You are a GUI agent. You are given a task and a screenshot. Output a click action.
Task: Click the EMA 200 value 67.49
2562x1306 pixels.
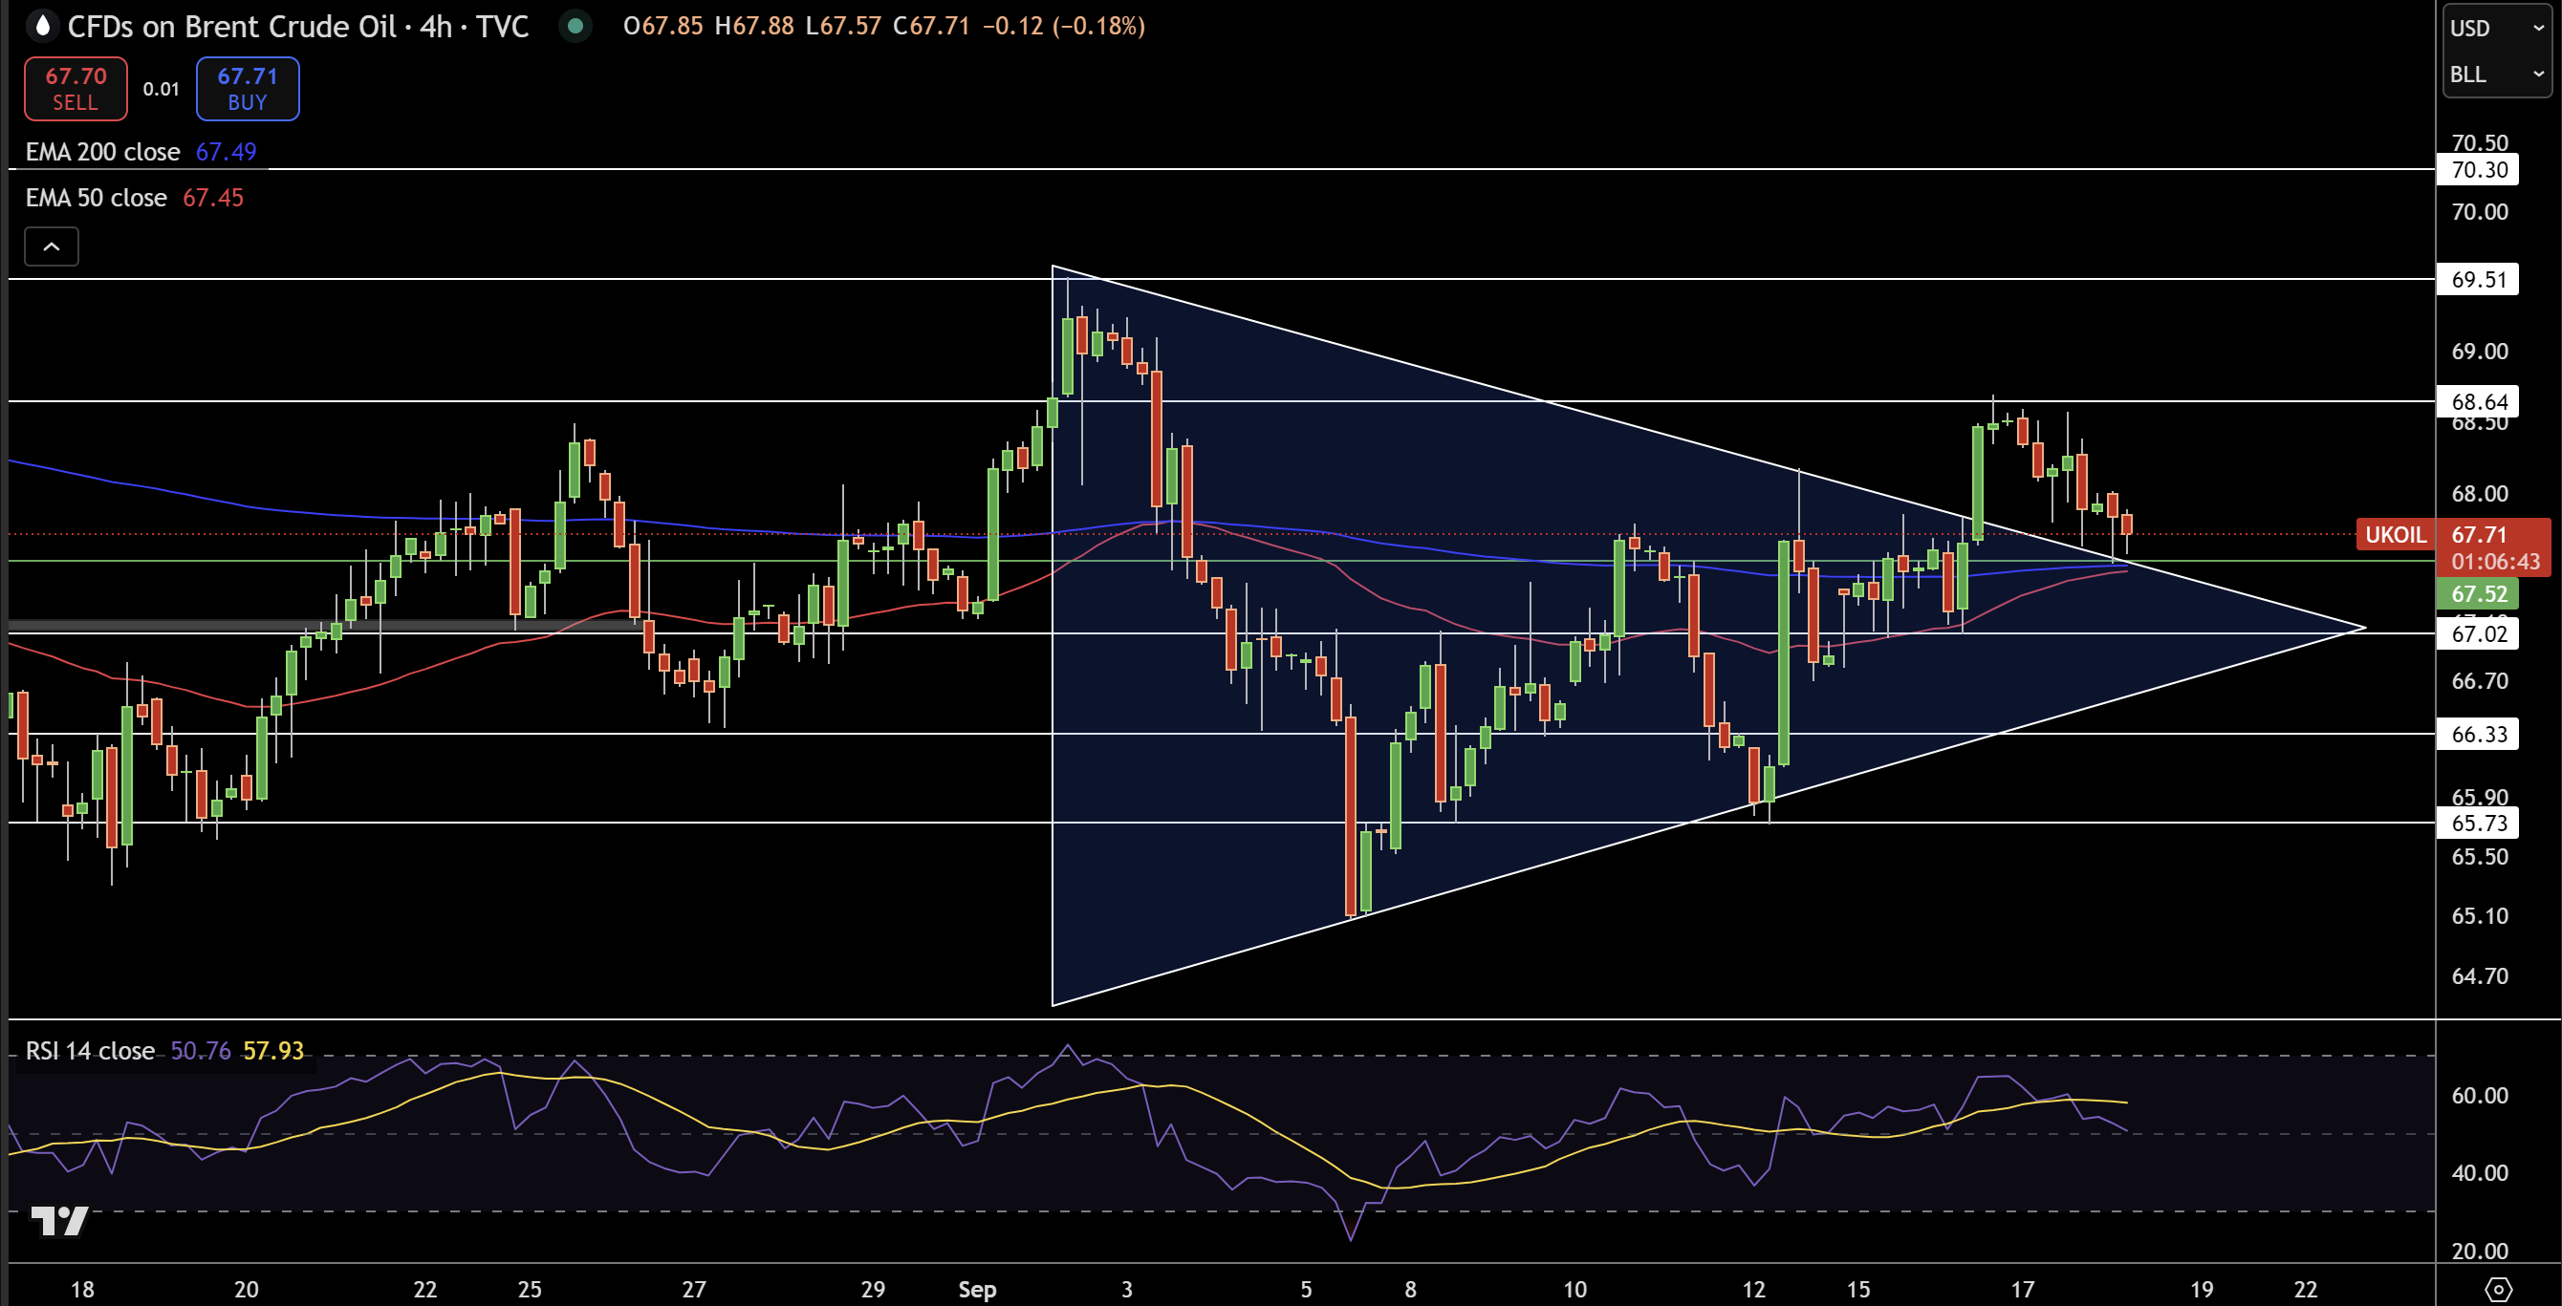coord(226,152)
